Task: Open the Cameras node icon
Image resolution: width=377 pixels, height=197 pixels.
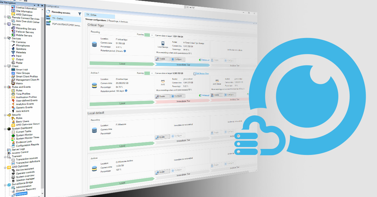Action: (13, 42)
